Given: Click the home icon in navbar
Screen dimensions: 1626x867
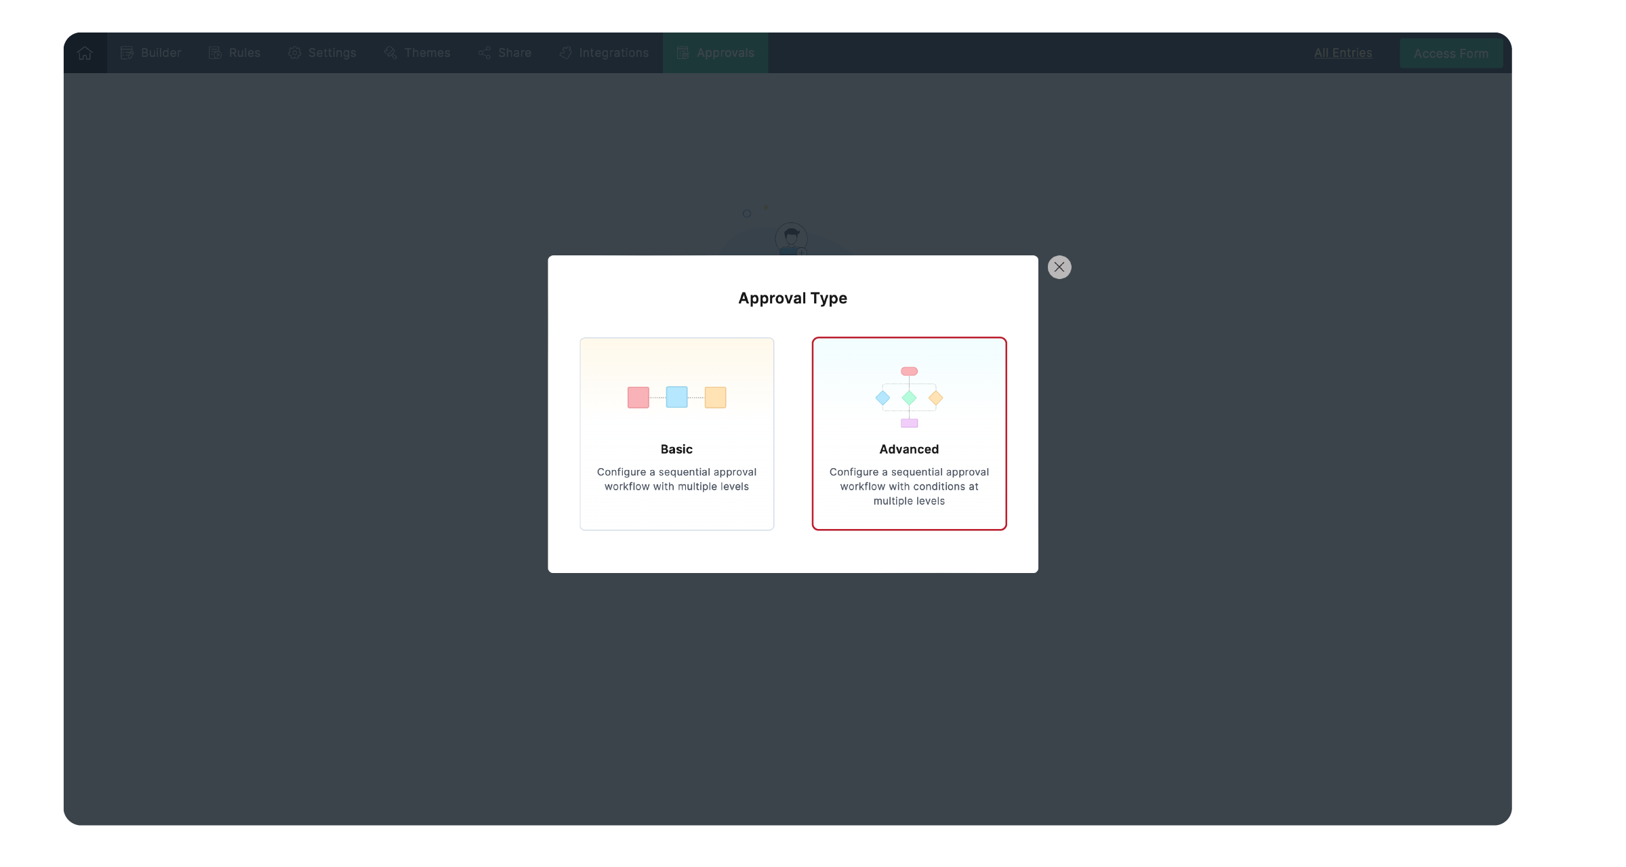Looking at the screenshot, I should tap(85, 53).
